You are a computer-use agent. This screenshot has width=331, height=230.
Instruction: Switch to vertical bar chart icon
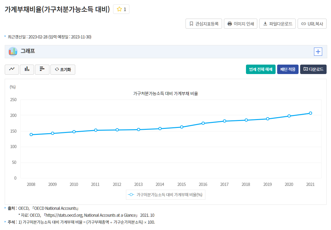(x=27, y=70)
